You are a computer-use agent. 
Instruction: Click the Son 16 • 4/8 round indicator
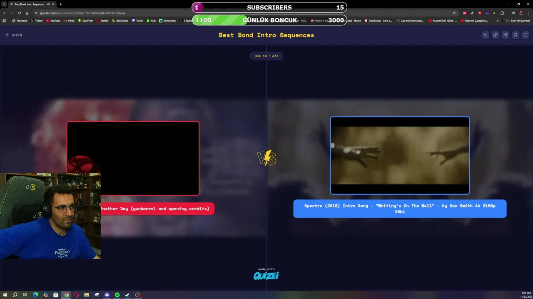266,56
